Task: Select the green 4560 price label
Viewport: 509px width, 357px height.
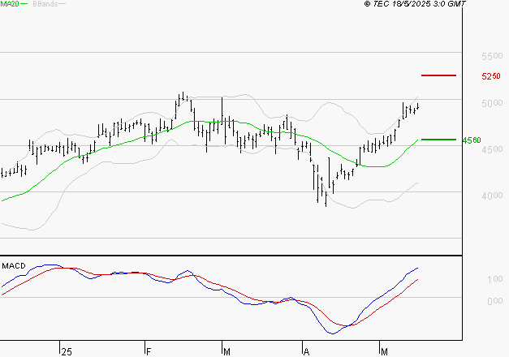Action: [471, 140]
